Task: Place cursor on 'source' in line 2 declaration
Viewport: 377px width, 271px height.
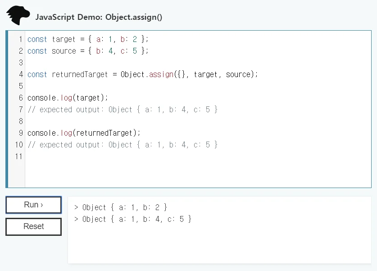Action: [64, 51]
